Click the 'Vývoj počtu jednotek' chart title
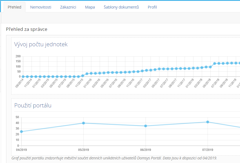This screenshot has width=240, height=163. point(41,44)
